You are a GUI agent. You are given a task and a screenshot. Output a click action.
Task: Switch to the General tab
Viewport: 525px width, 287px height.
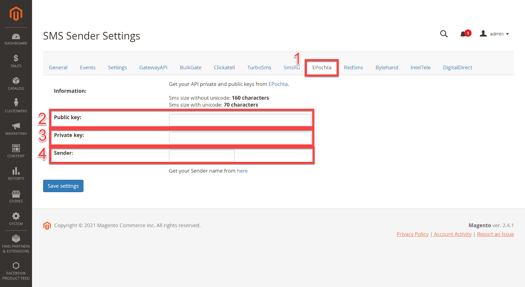pyautogui.click(x=58, y=67)
